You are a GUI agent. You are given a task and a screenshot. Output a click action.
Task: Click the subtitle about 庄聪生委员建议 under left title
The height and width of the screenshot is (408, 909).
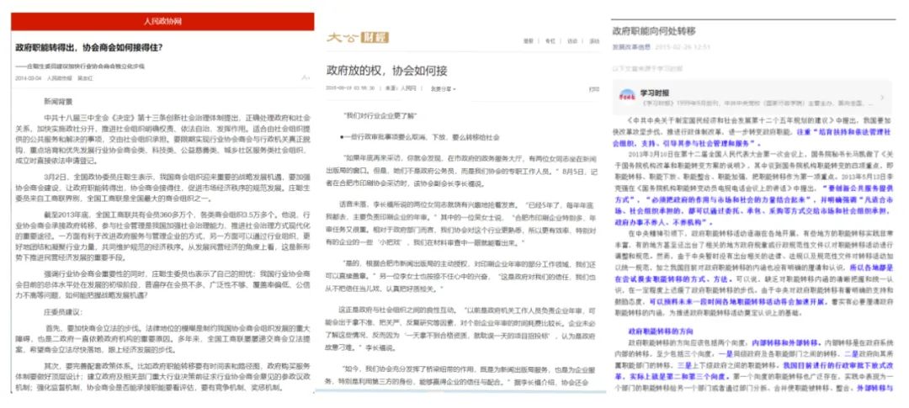point(80,66)
